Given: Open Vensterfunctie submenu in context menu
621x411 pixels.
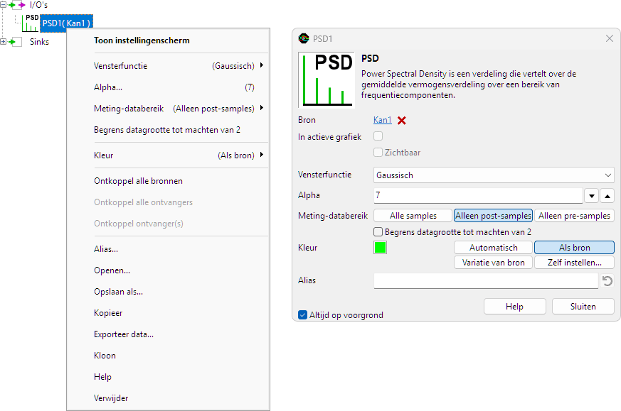Looking at the screenshot, I should (x=169, y=66).
